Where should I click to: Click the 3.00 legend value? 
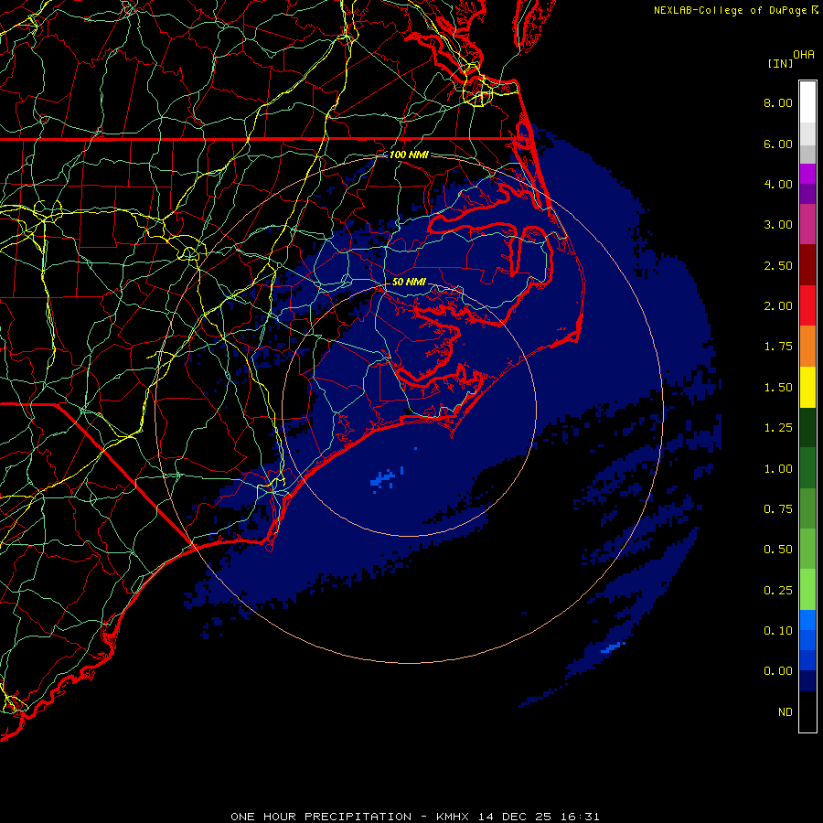point(778,225)
